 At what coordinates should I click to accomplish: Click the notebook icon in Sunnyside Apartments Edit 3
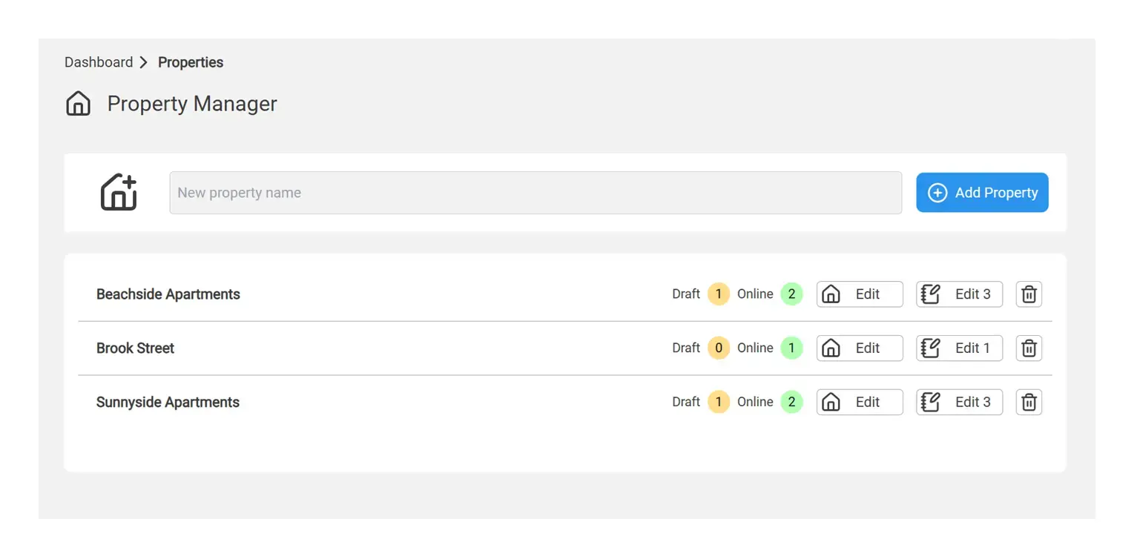click(932, 402)
